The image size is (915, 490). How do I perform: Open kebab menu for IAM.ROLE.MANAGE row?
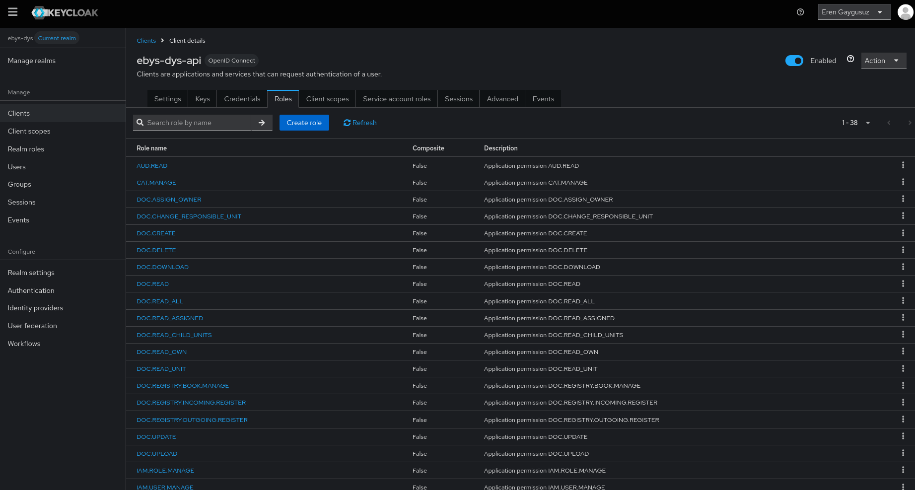[x=903, y=470]
